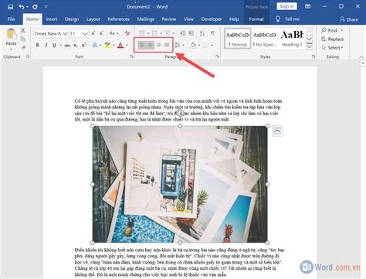Open the Select dropdown
The image size is (366, 279).
click(333, 48)
